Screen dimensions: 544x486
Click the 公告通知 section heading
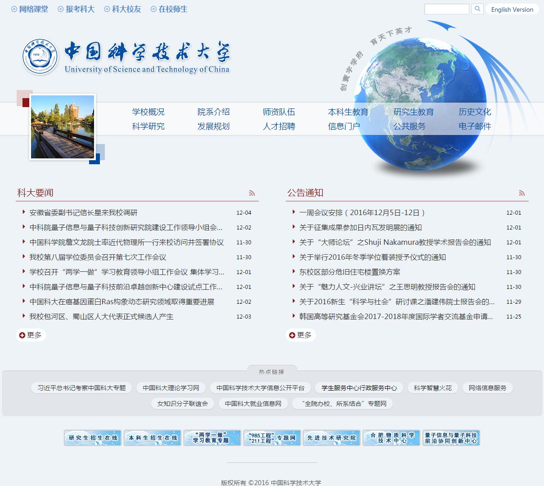[x=305, y=193]
